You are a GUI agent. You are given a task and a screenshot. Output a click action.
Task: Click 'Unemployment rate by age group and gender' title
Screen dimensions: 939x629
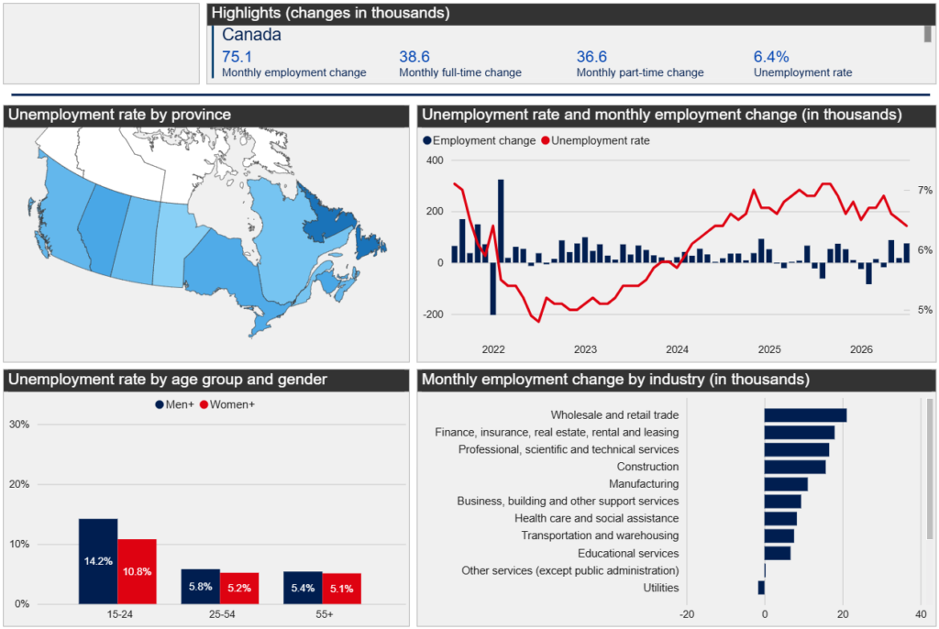click(168, 380)
